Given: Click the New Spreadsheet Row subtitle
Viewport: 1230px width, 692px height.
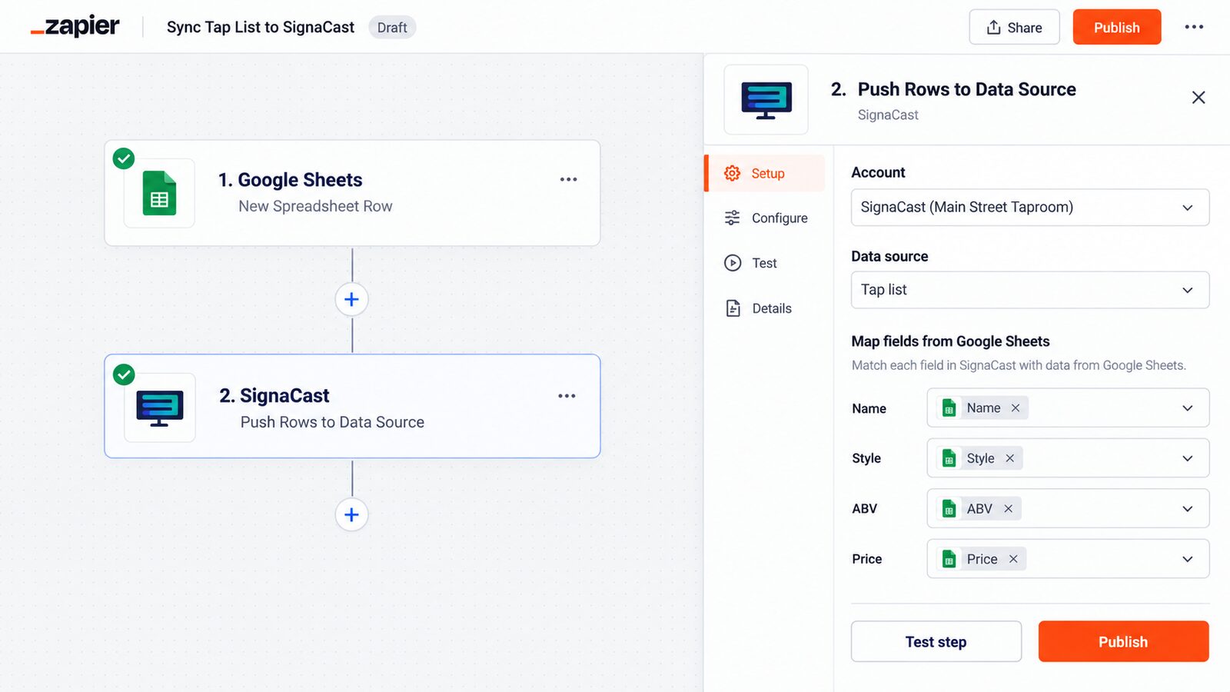Looking at the screenshot, I should 315,206.
